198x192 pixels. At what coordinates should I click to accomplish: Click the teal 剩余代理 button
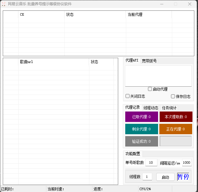point(142,129)
